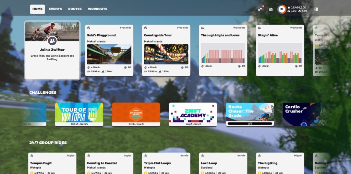This screenshot has height=174, width=351.
Task: Click the group icon on Join a Zwifter card
Action: point(52,41)
